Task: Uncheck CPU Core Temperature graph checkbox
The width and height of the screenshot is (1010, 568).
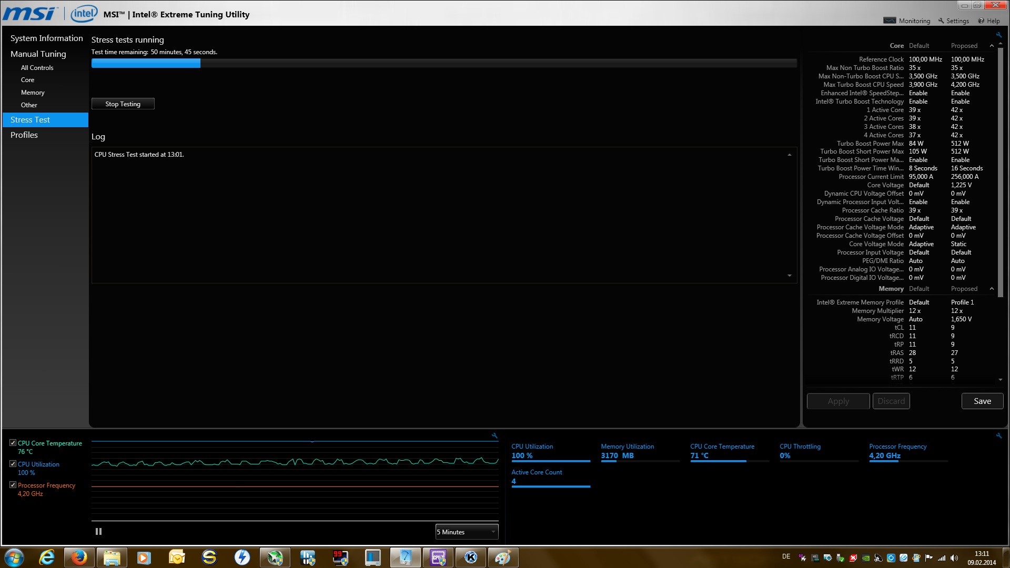Action: [x=13, y=443]
